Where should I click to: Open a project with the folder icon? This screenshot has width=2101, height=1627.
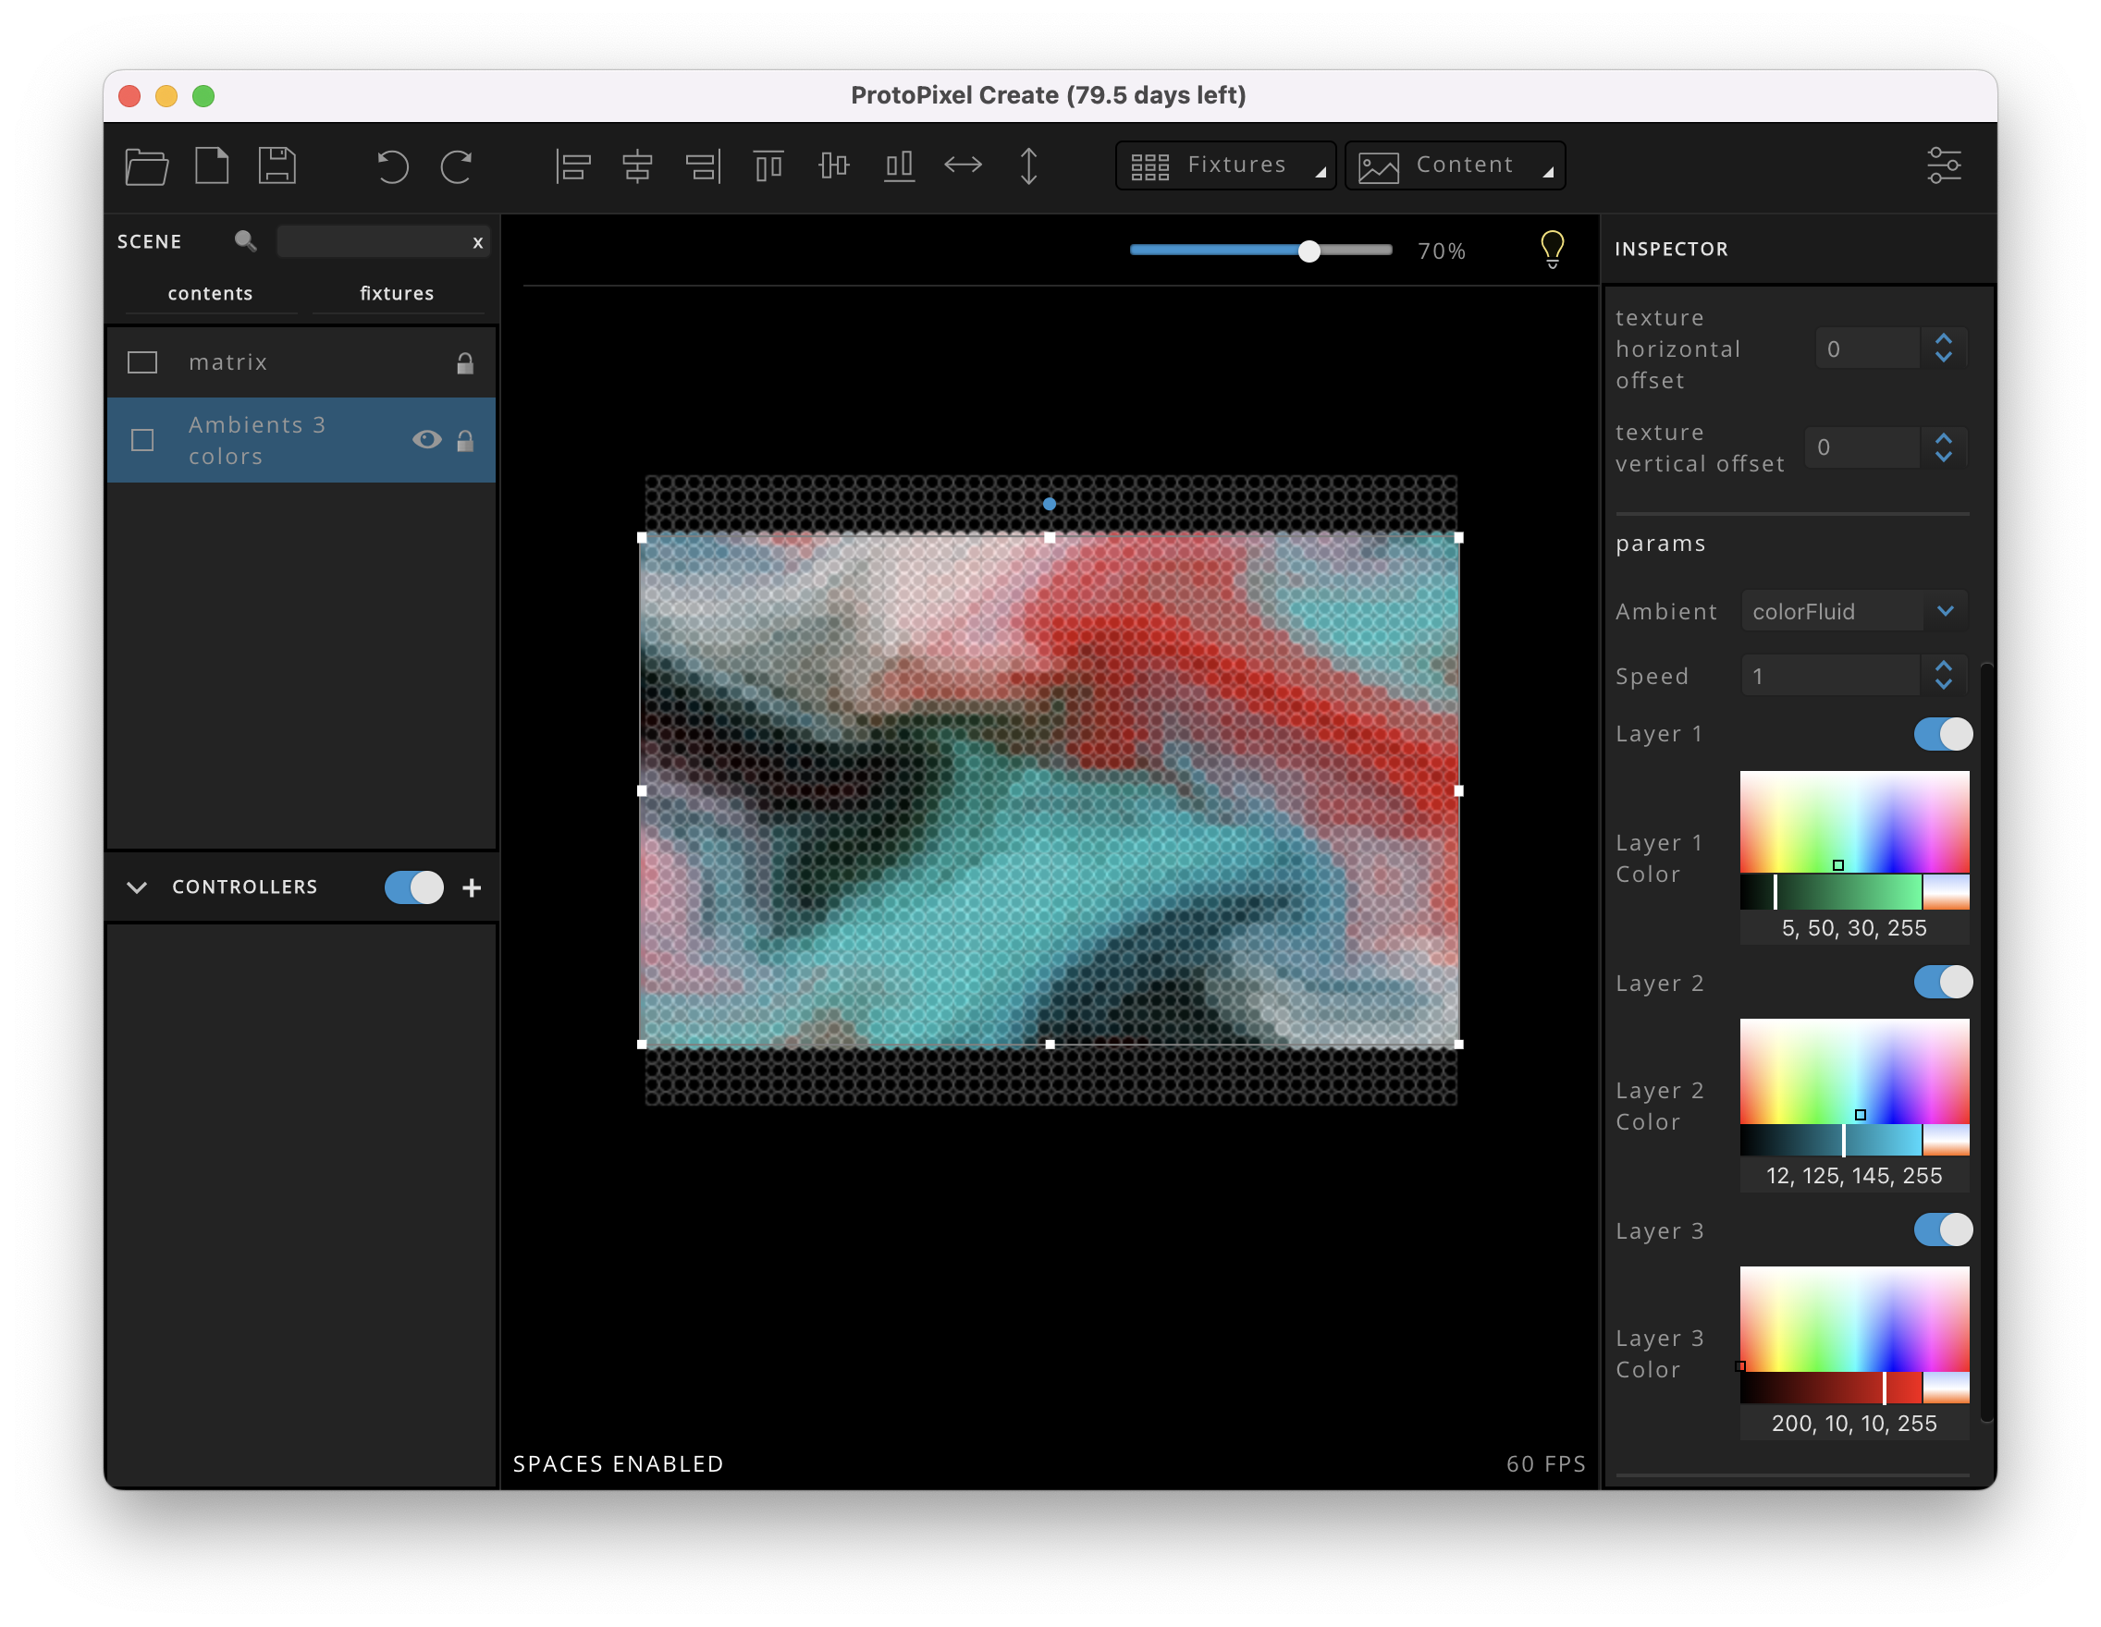click(x=146, y=165)
